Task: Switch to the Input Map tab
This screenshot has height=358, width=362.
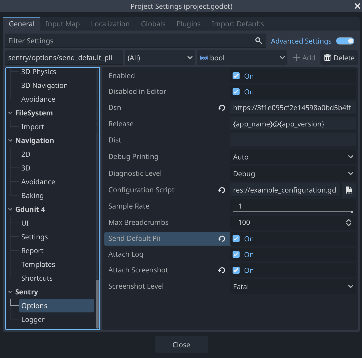Action: tap(63, 24)
